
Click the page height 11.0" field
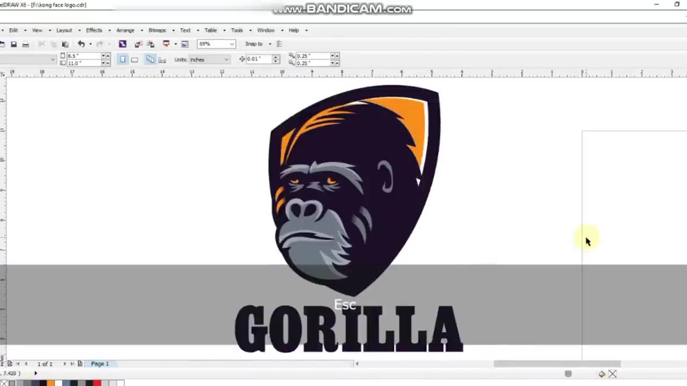tap(84, 63)
